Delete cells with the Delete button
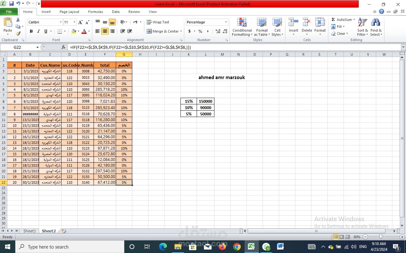This screenshot has width=406, height=253. [307, 27]
